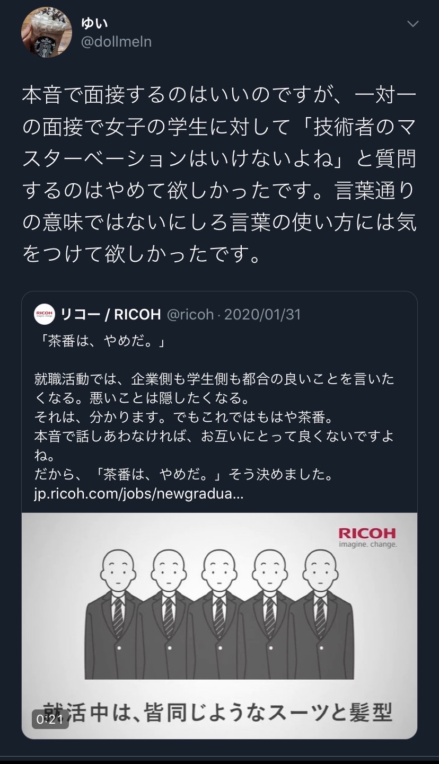Tap the ゆい display name
Viewport: 439px width, 764px height.
pos(95,23)
